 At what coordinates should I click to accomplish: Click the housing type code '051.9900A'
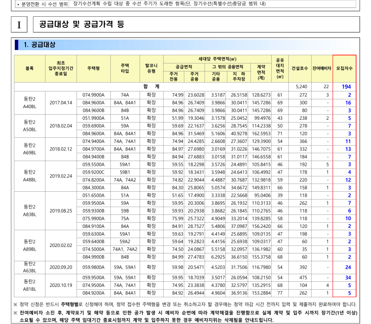click(x=94, y=118)
